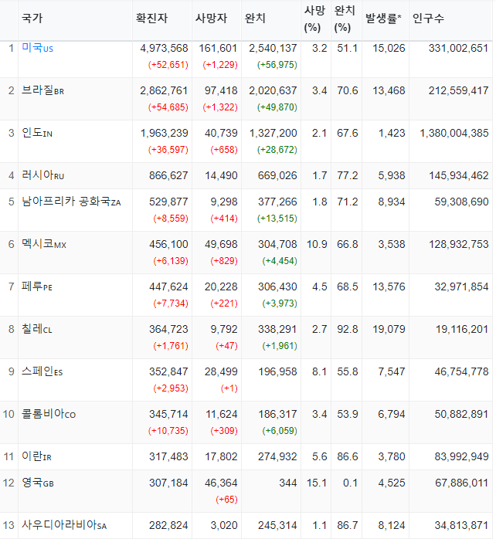
Task: Click Saudi Arabia recovery rate 86.7
Action: [348, 526]
